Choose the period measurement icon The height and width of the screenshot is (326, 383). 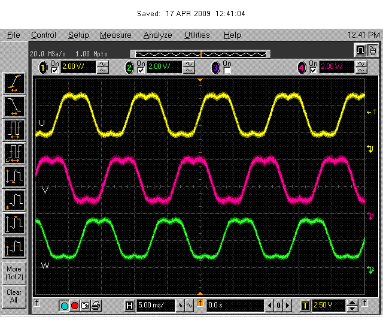[14, 130]
